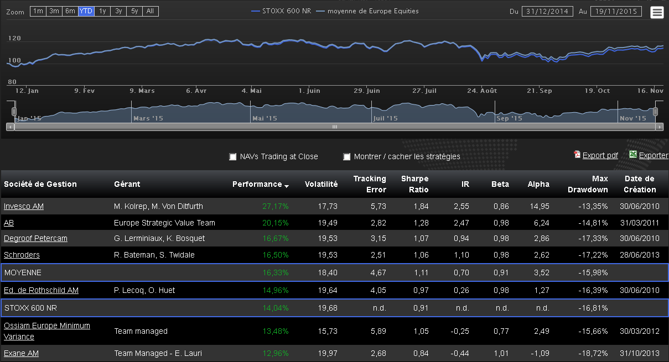
Task: Enable the NAVs Trading at Close checkbox
Action: [233, 157]
